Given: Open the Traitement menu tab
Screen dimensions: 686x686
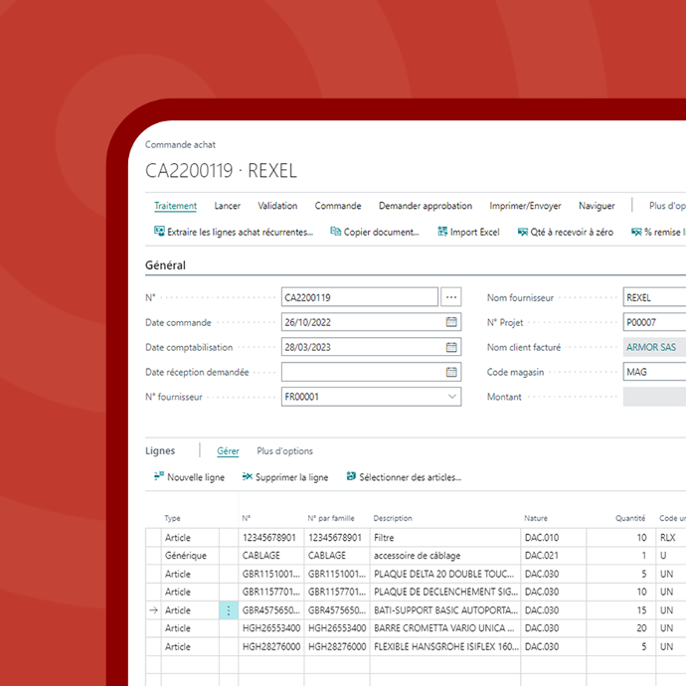Looking at the screenshot, I should click(x=175, y=206).
